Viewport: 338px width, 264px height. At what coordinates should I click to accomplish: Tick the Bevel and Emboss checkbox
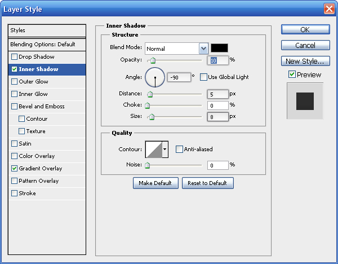14,107
